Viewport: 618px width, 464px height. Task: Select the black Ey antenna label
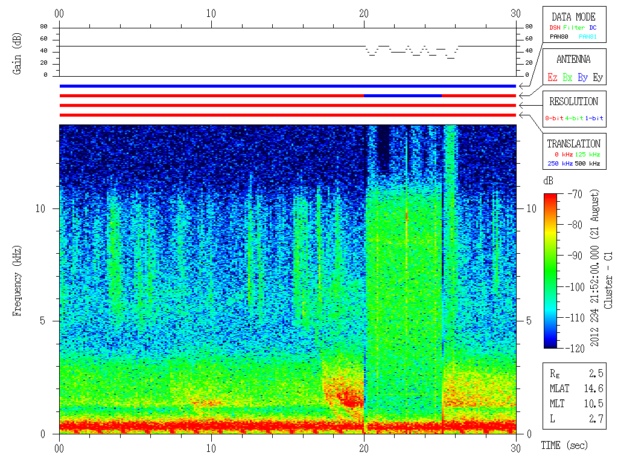tap(598, 77)
